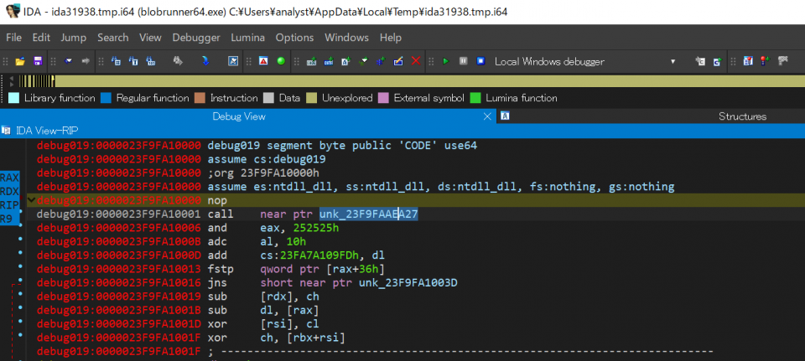The width and height of the screenshot is (805, 361).
Task: Click the External symbol pink swatch
Action: tap(383, 98)
